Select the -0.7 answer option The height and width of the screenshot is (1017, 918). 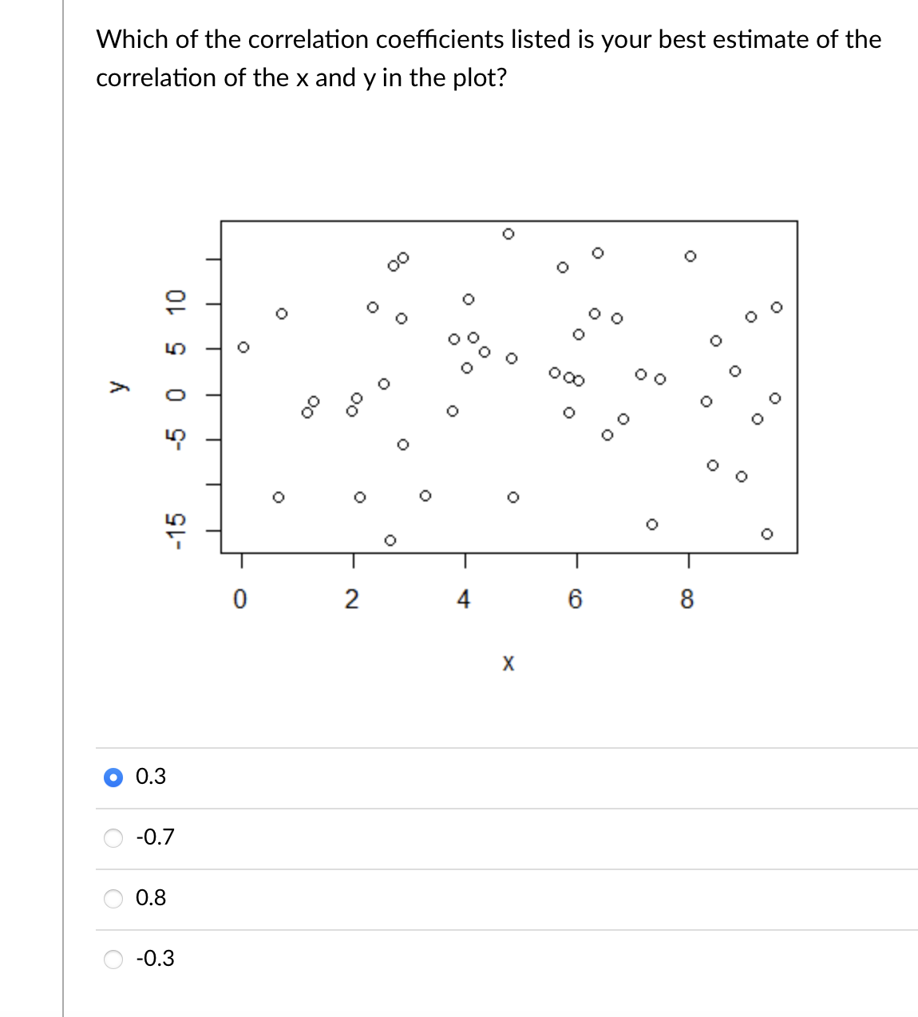pyautogui.click(x=113, y=838)
